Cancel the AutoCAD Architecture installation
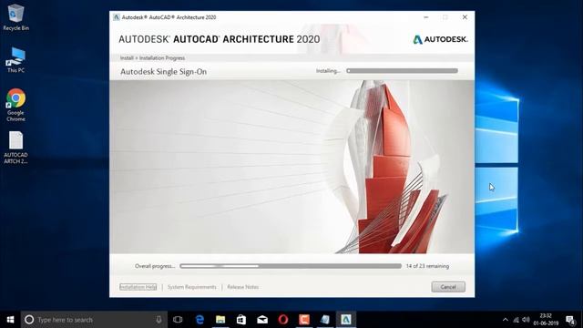The image size is (583, 328). [448, 287]
